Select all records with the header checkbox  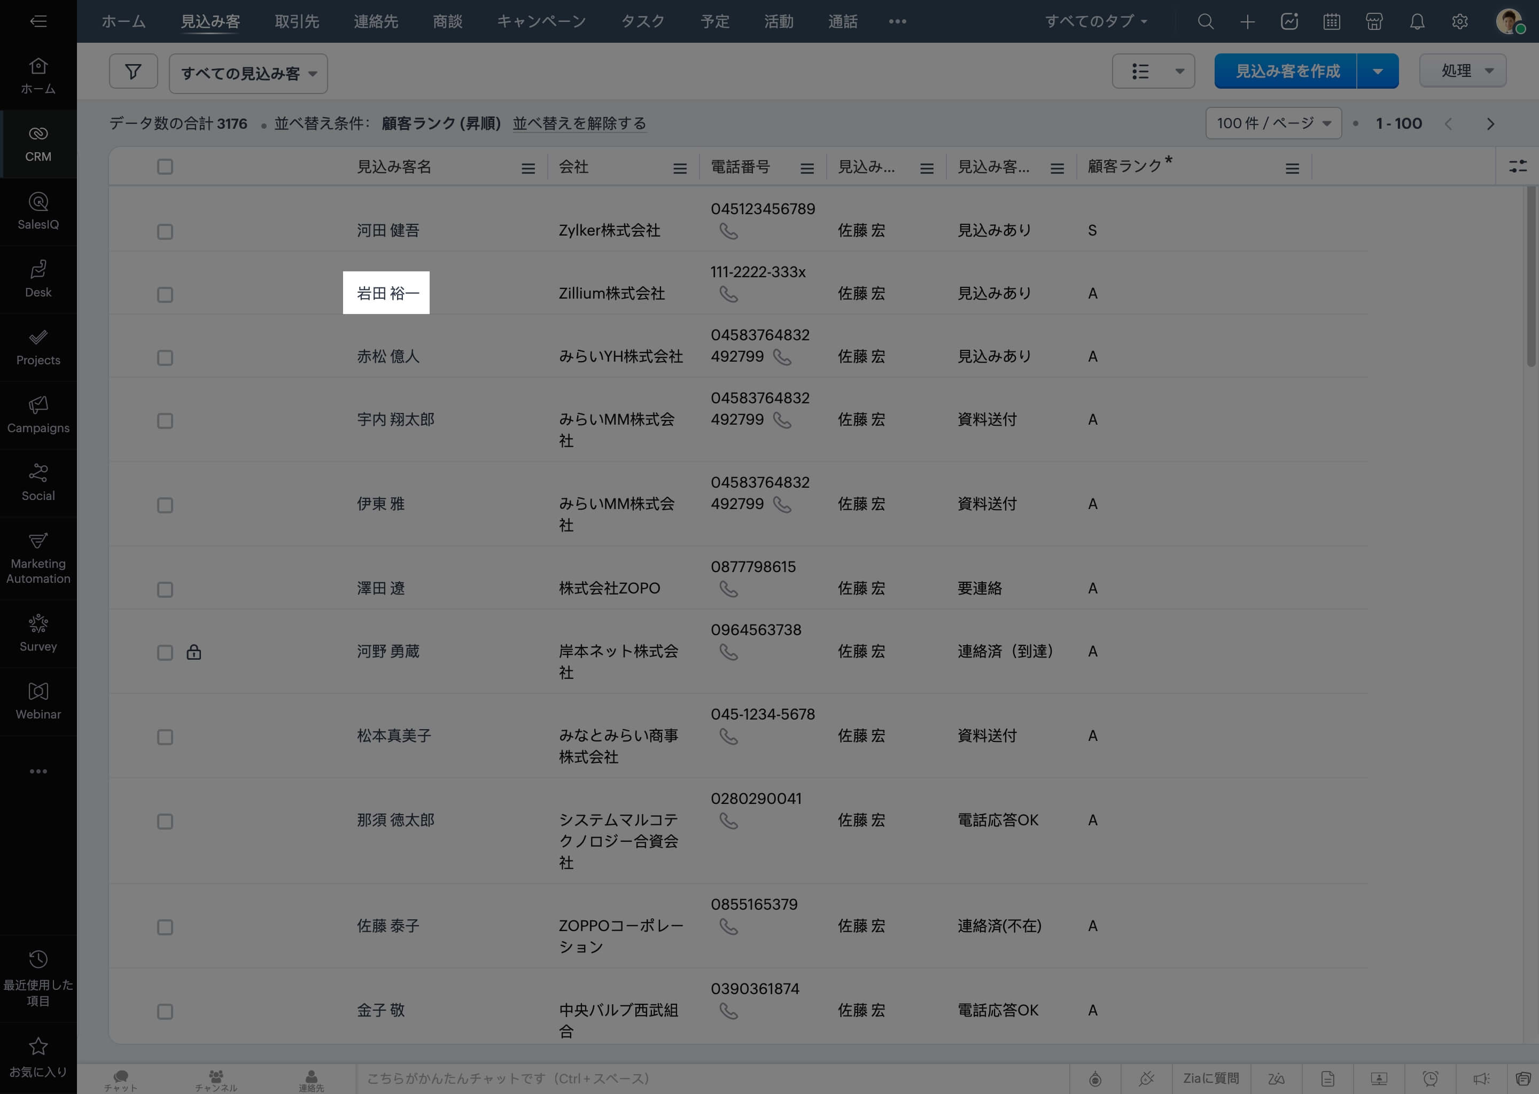pyautogui.click(x=165, y=166)
